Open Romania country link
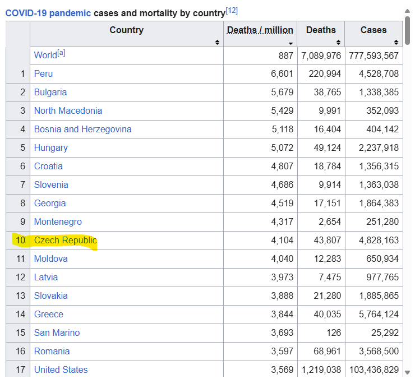 (x=52, y=352)
